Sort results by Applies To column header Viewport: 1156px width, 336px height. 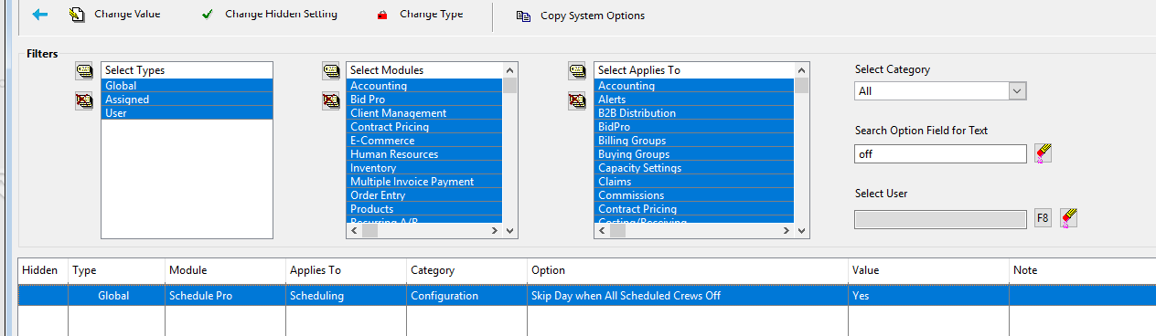click(x=346, y=271)
